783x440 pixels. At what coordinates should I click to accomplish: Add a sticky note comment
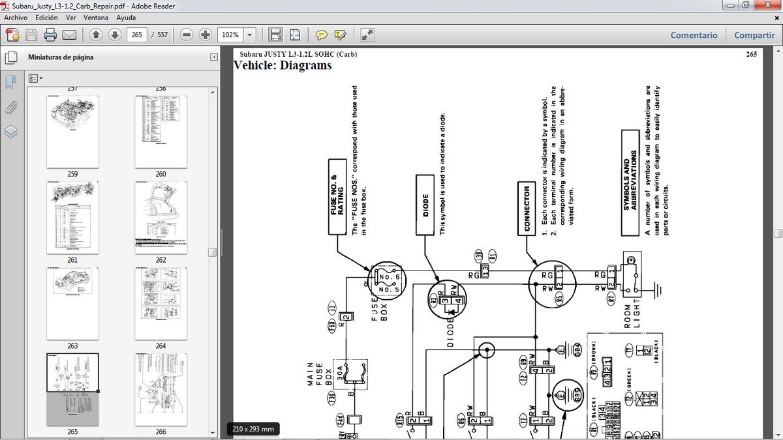(x=321, y=35)
